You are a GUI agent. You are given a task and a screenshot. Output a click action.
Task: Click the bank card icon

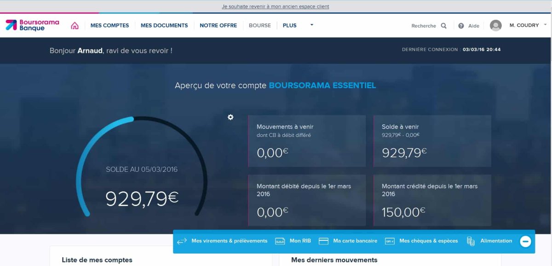323,241
